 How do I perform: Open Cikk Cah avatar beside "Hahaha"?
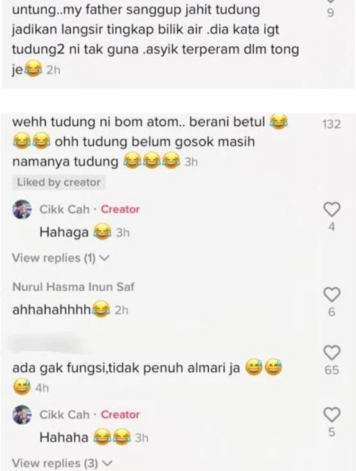click(22, 414)
